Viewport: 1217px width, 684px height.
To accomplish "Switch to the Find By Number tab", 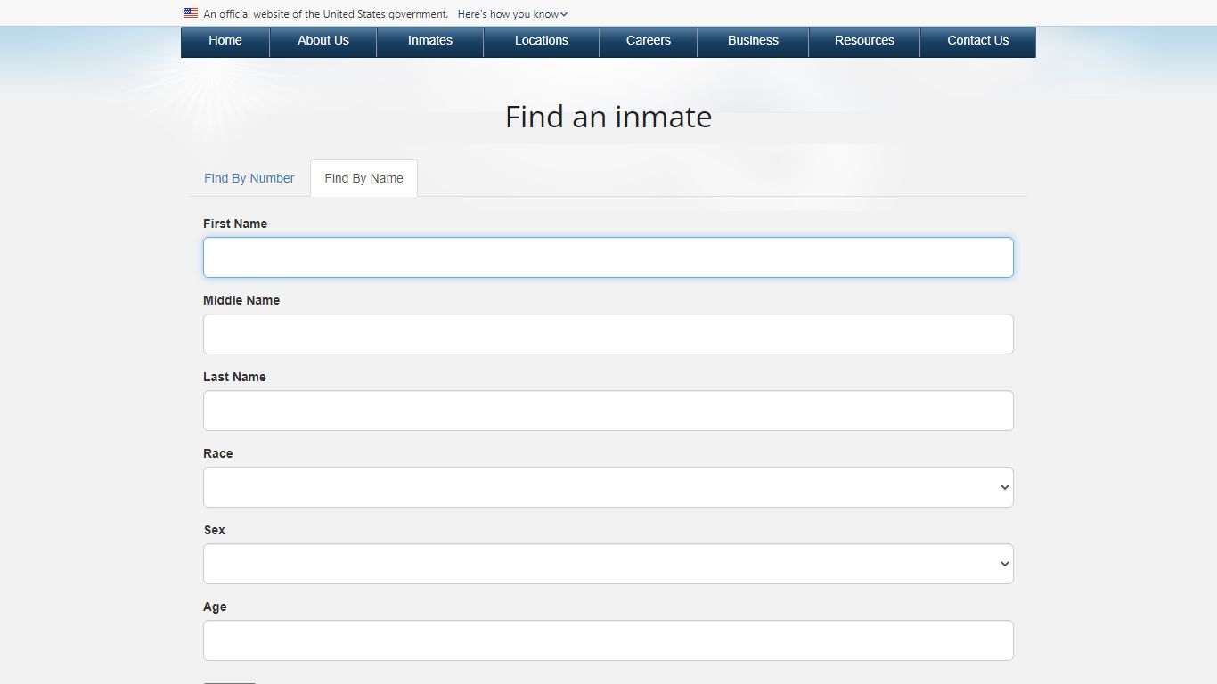I will click(249, 178).
